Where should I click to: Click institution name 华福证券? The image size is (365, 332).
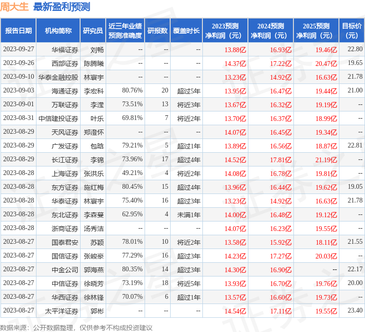pyautogui.click(x=65, y=50)
